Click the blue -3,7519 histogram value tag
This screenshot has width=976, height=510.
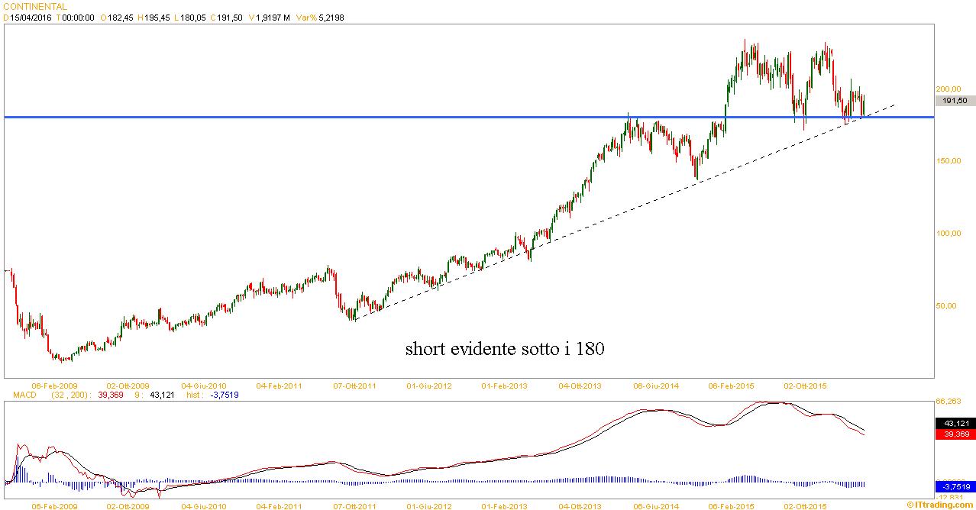click(x=955, y=486)
